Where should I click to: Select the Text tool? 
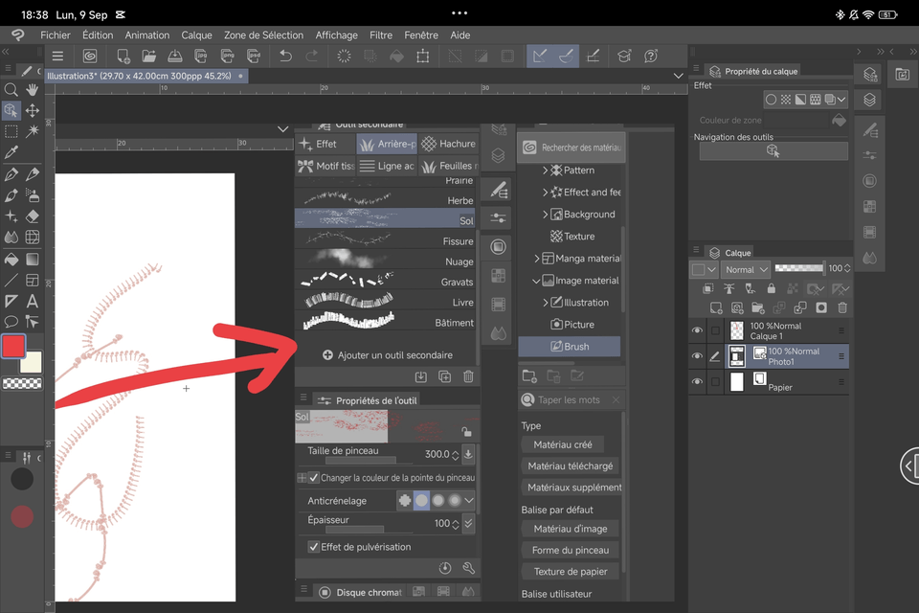coord(33,301)
